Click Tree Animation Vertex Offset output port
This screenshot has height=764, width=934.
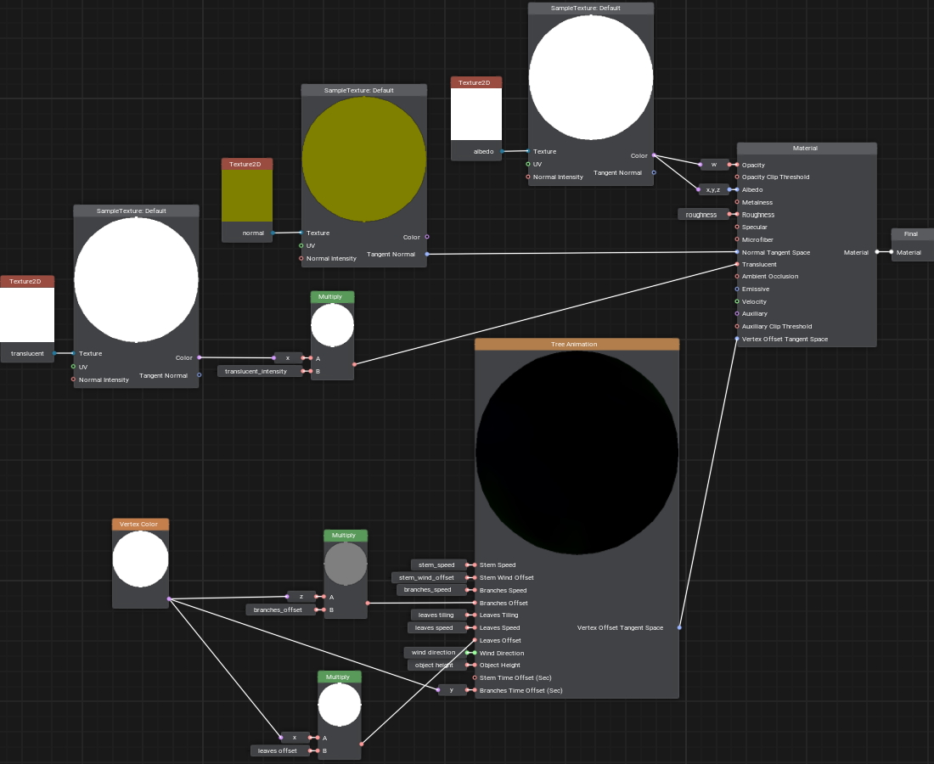[678, 628]
